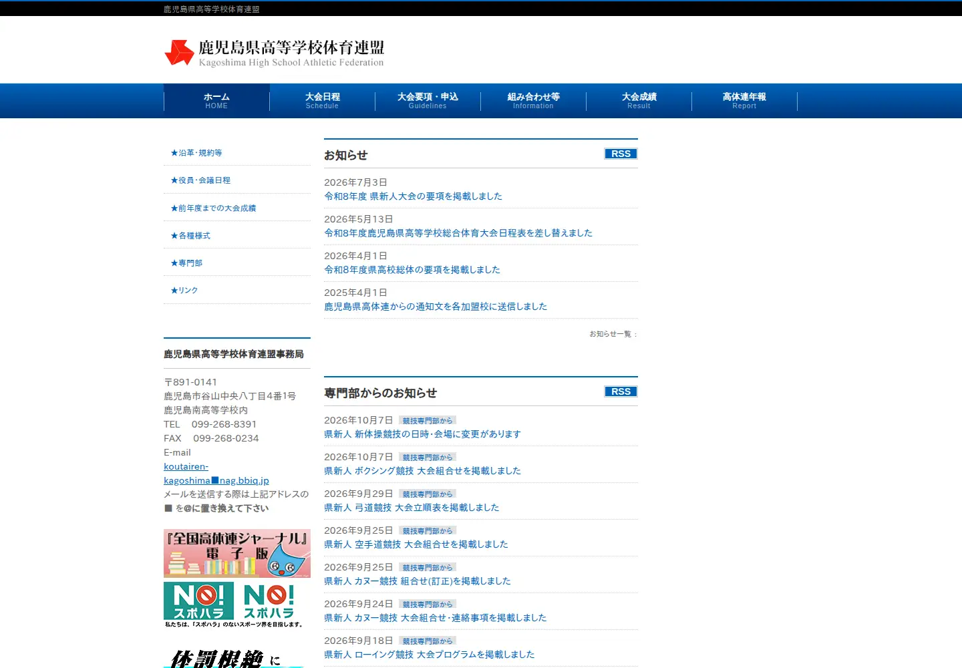Open the 令和8年度県高校総体の要項 notice

tap(412, 270)
